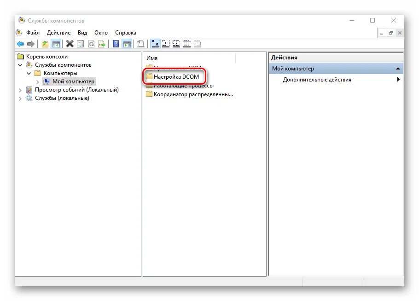Viewport: 419px width, 301px height.
Task: Click the black X Delete toolbar icon
Action: tap(70, 44)
